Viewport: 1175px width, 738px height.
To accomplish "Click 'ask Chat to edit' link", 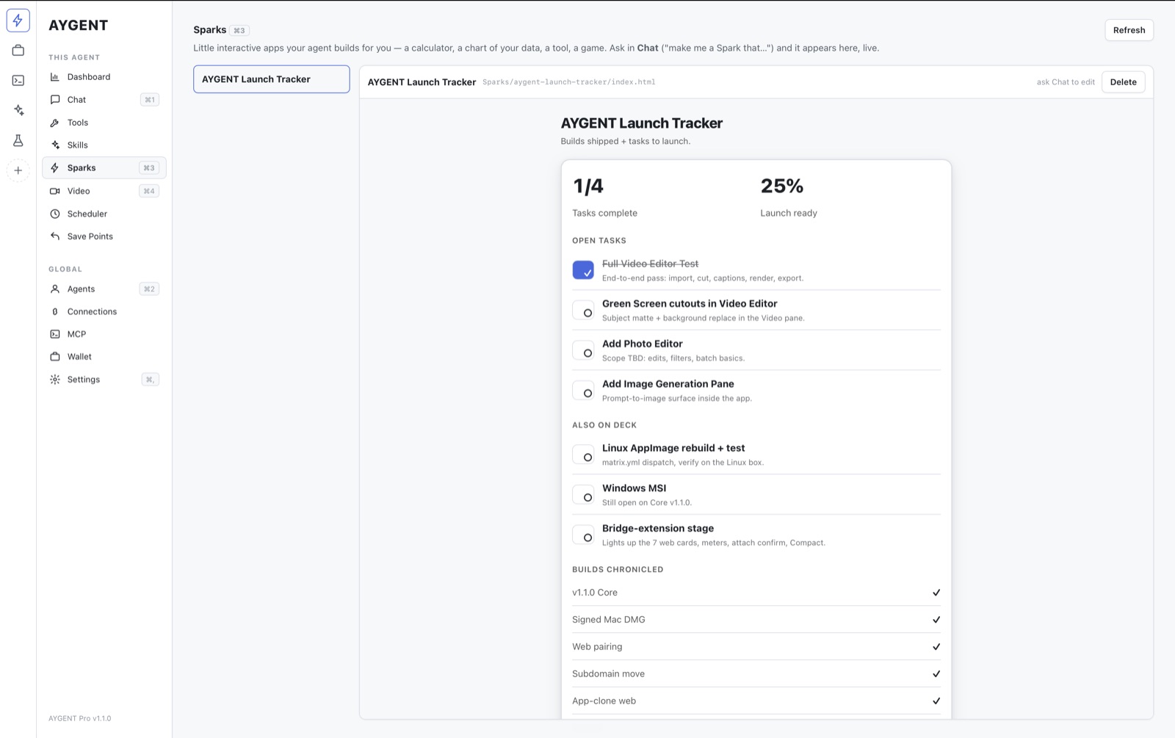I will [x=1066, y=82].
